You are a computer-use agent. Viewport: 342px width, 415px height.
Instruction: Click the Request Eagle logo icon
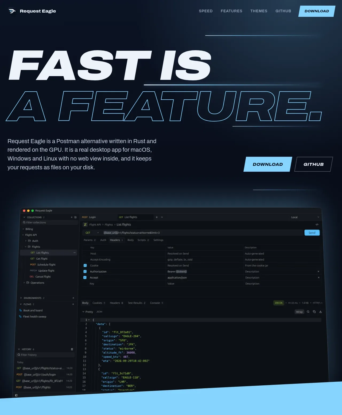point(12,11)
